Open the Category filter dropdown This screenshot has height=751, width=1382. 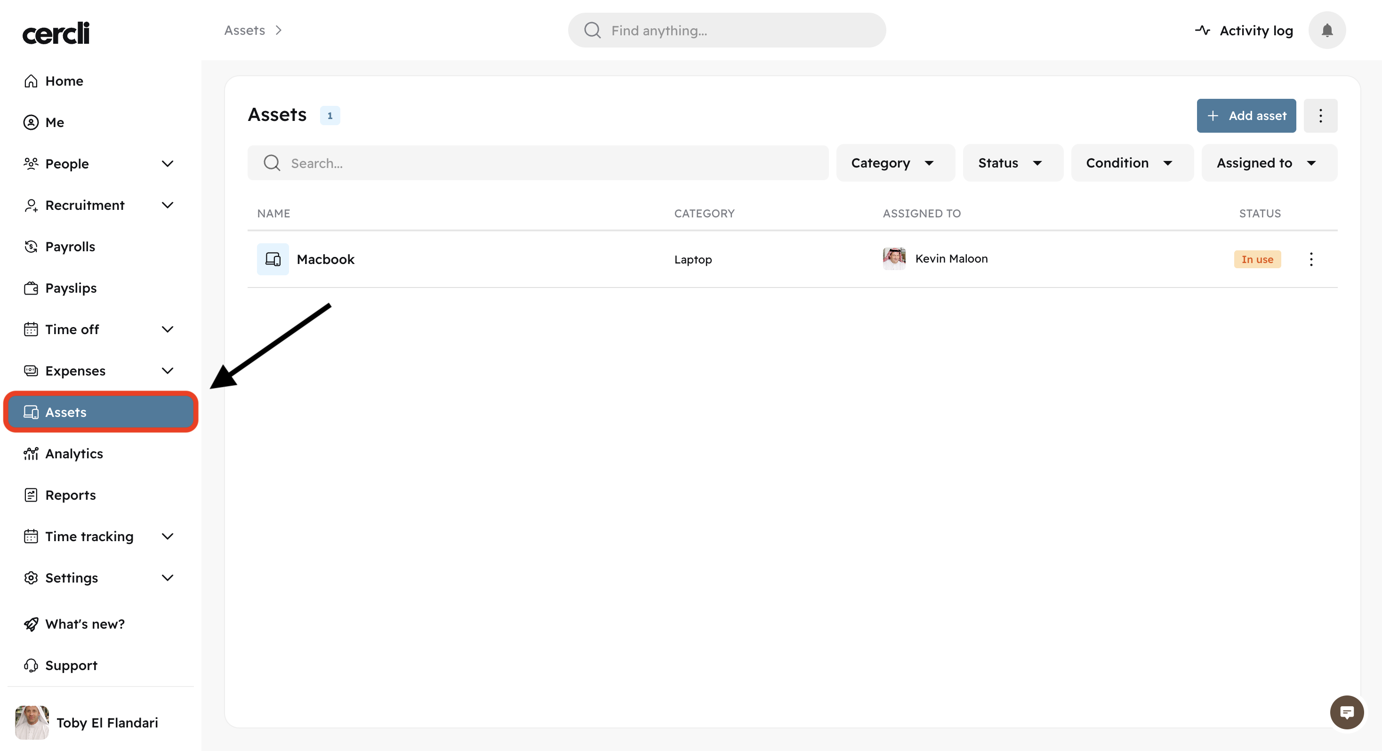point(895,163)
